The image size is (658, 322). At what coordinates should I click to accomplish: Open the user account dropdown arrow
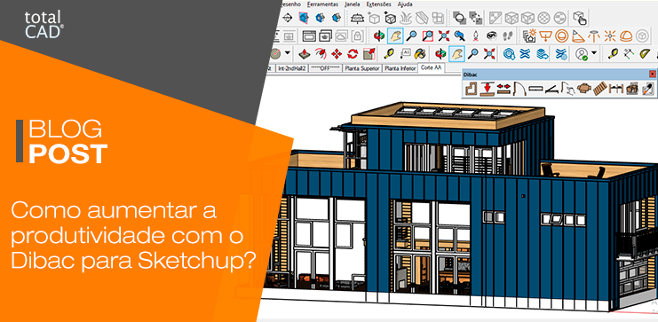(594, 53)
